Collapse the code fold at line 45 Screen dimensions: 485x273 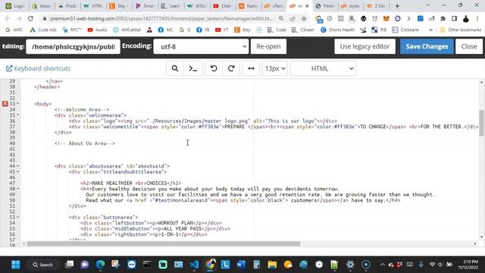(17, 172)
